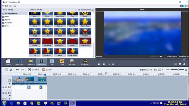The image size is (189, 106).
Task: Open the Facebook link icon
Action: click(x=181, y=6)
